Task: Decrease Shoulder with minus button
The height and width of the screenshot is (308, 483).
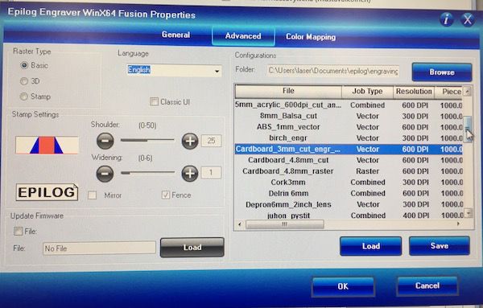Action: click(105, 141)
